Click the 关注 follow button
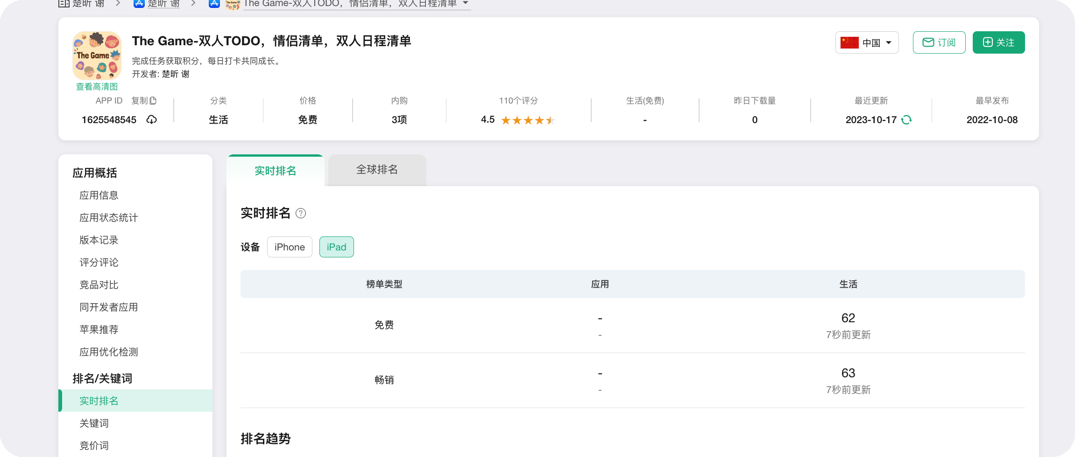The image size is (1075, 457). click(998, 43)
